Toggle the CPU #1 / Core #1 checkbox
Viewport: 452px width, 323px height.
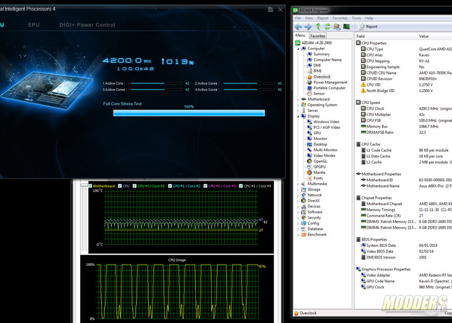pos(134,186)
